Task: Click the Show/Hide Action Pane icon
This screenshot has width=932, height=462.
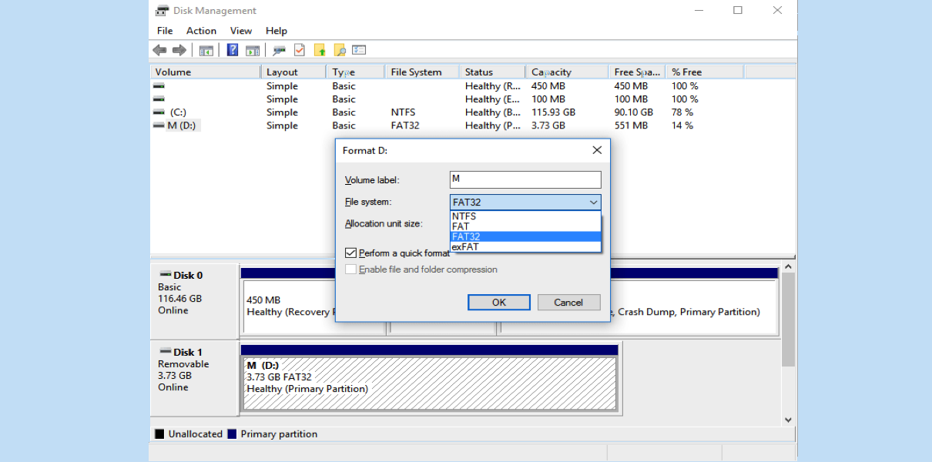Action: coord(253,50)
